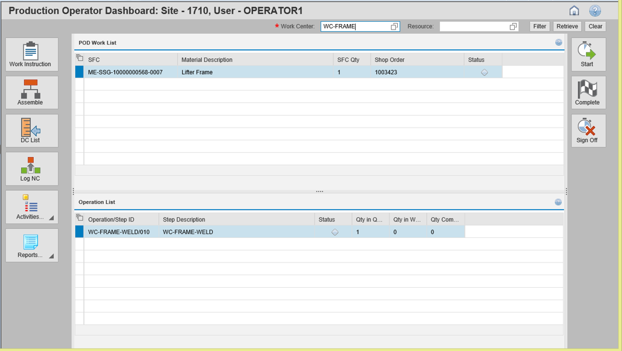The height and width of the screenshot is (351, 622).
Task: Click the Retrieve button
Action: click(567, 26)
